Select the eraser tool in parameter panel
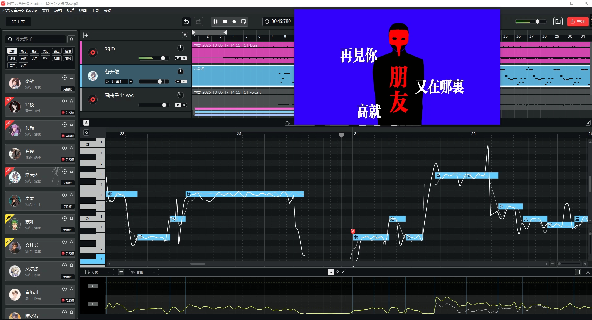 [x=337, y=272]
